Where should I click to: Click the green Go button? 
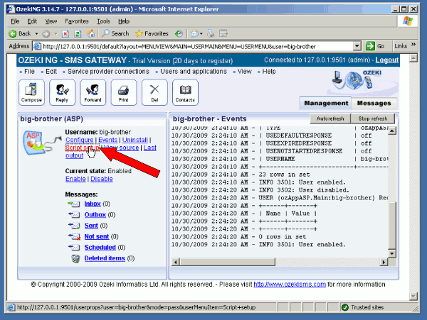coord(375,46)
